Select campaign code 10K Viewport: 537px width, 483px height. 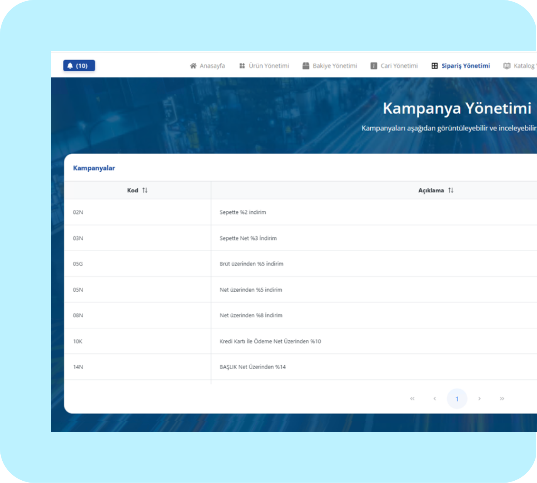tap(78, 342)
